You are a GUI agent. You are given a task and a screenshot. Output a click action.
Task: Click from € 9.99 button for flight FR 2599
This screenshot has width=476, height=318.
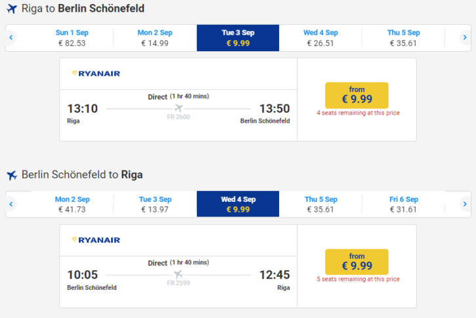point(357,262)
